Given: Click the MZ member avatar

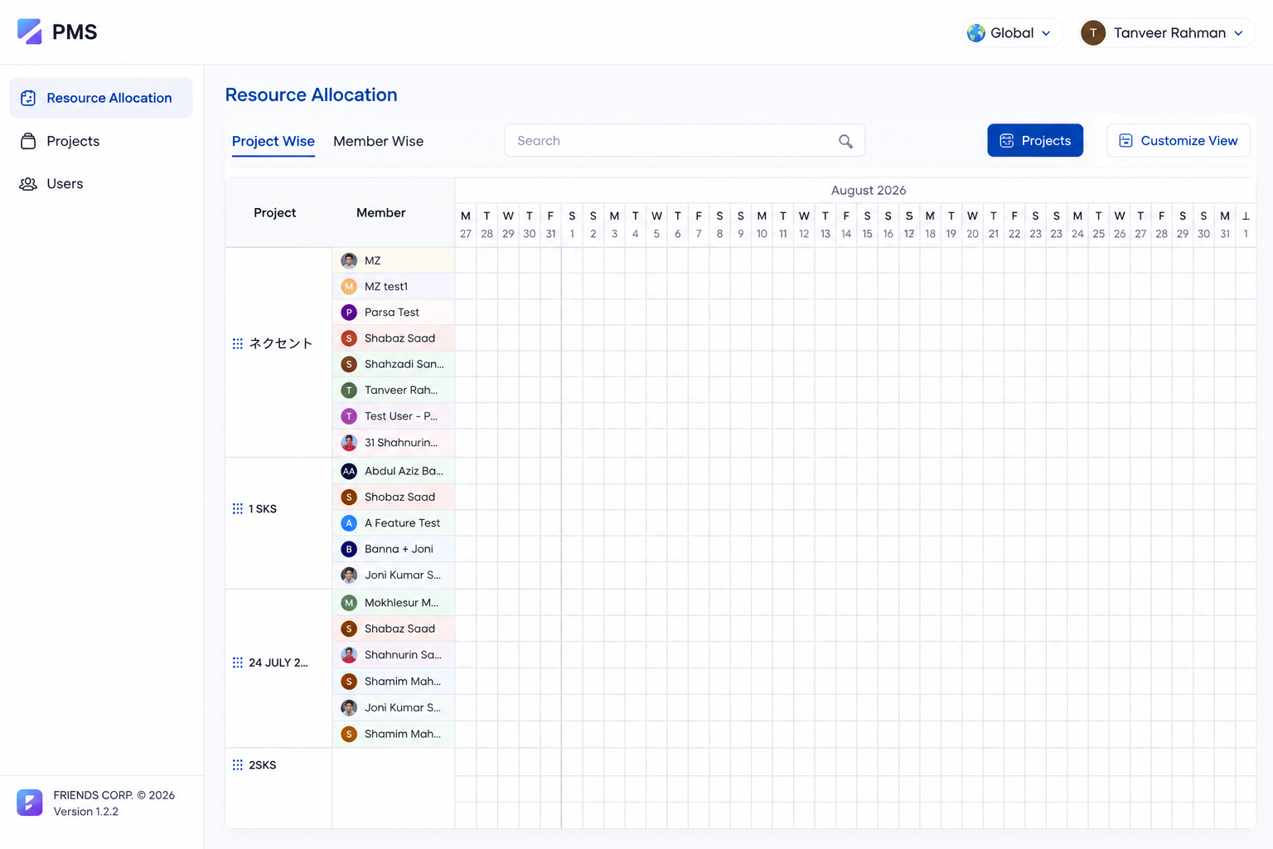Looking at the screenshot, I should (349, 260).
